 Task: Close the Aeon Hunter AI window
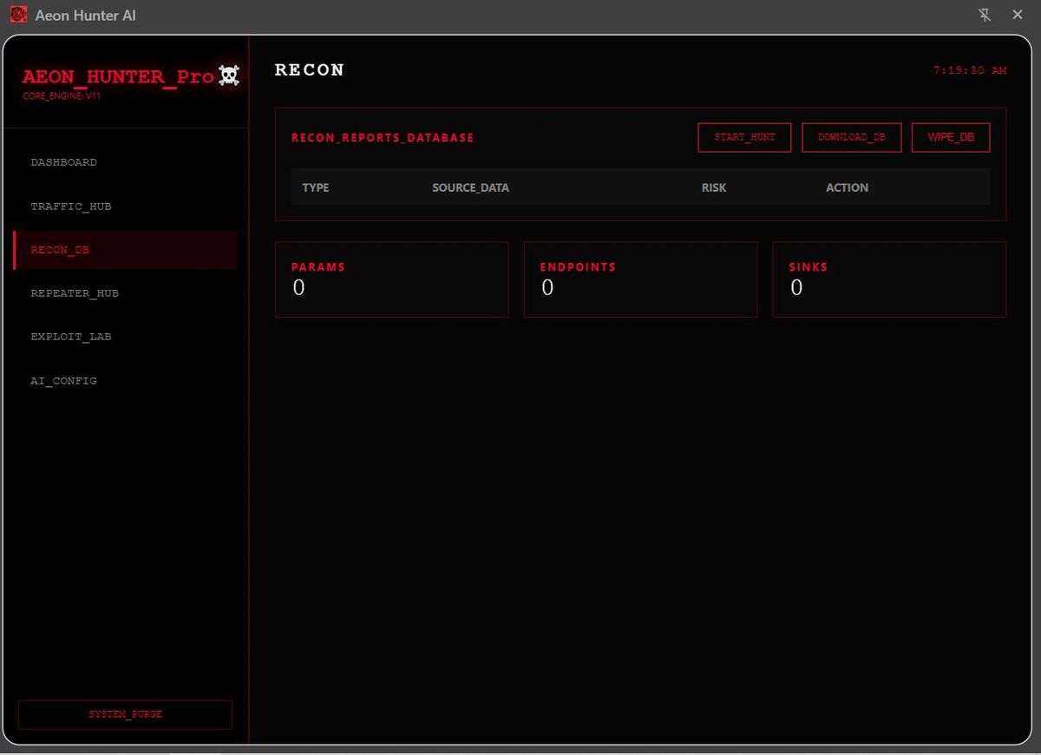click(1018, 15)
